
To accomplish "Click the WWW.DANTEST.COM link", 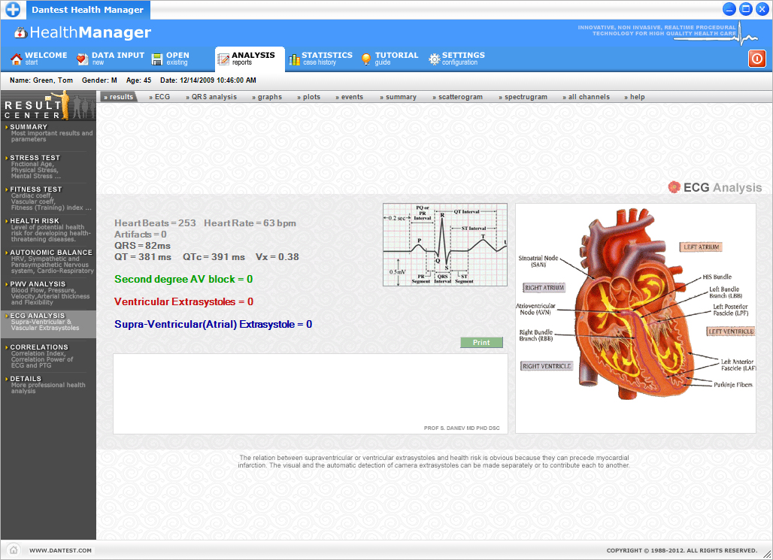I will coord(60,550).
